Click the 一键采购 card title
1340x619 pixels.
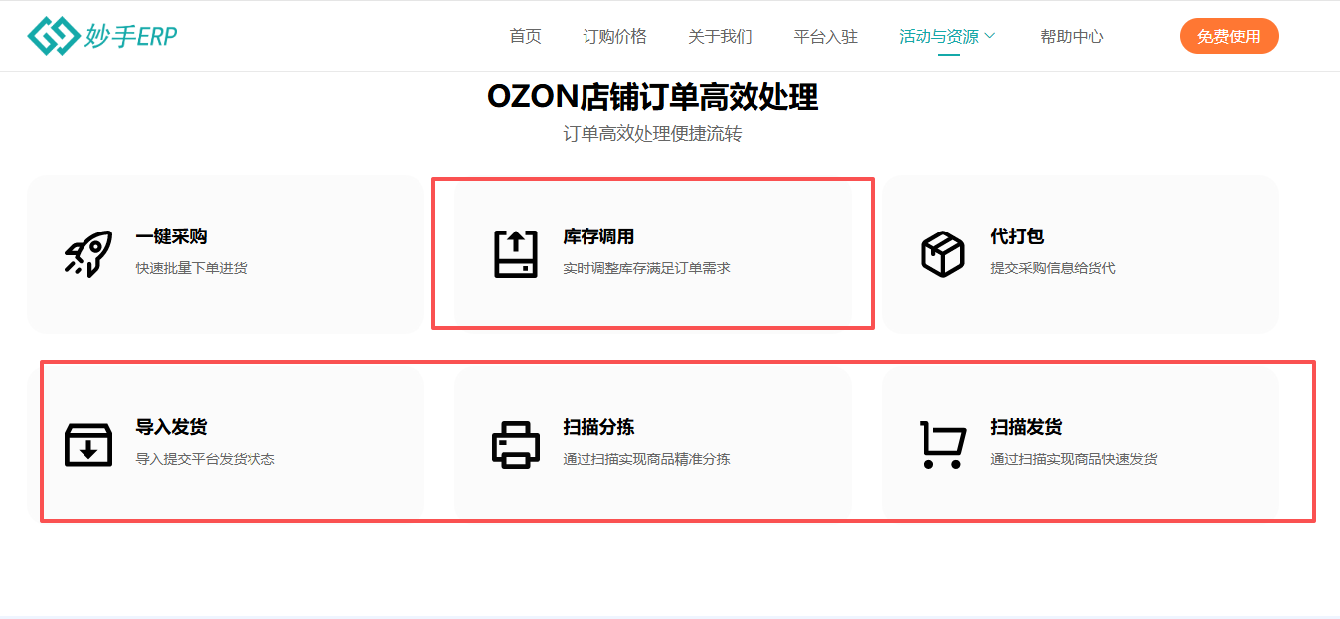(171, 236)
